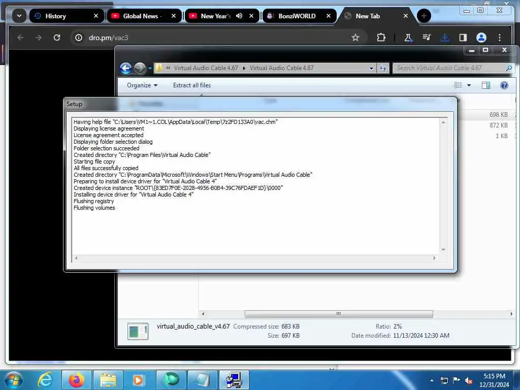The image size is (520, 390).
Task: Switch to the History tab
Action: coord(67,16)
